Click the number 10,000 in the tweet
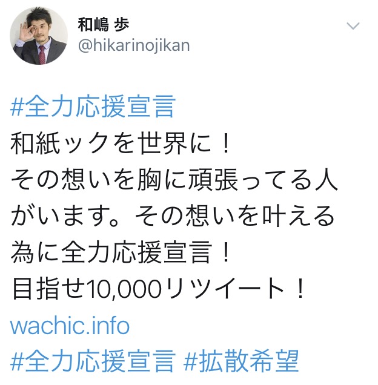This screenshot has width=378, height=385. (x=124, y=289)
